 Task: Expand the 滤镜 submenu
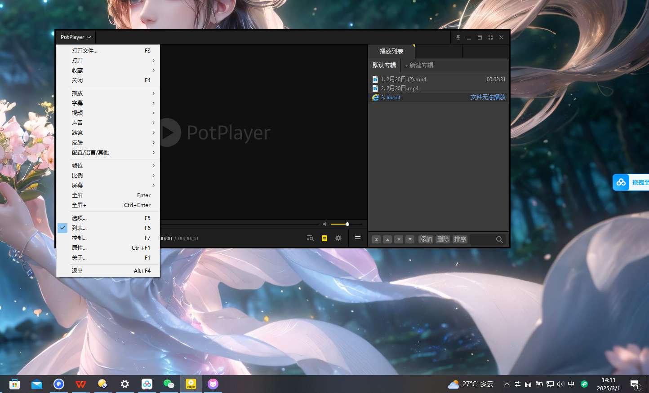[108, 132]
